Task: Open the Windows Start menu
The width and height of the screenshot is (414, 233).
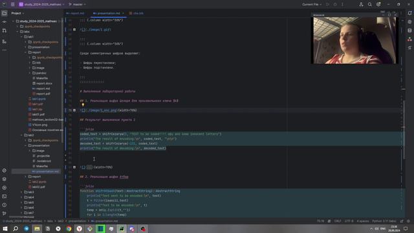Action: pyautogui.click(x=5, y=228)
